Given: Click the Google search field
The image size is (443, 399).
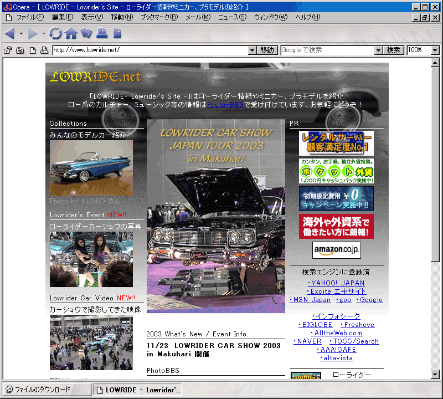Looking at the screenshot, I should coord(328,50).
